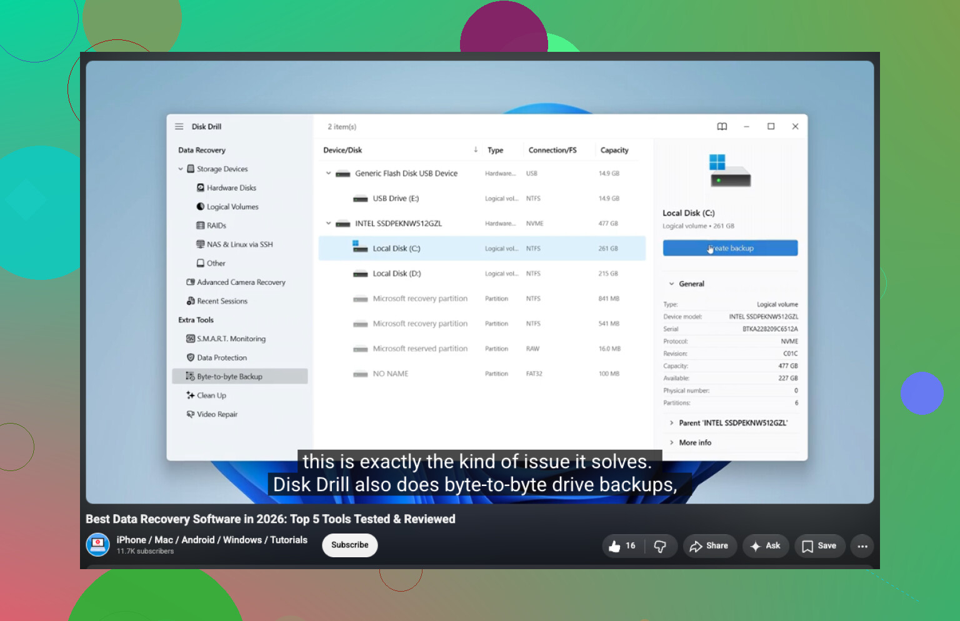Open the three-dot more actions menu
Screen dimensions: 960x621
862,546
